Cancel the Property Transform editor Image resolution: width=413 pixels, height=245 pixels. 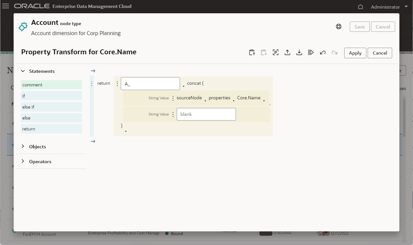coord(380,53)
